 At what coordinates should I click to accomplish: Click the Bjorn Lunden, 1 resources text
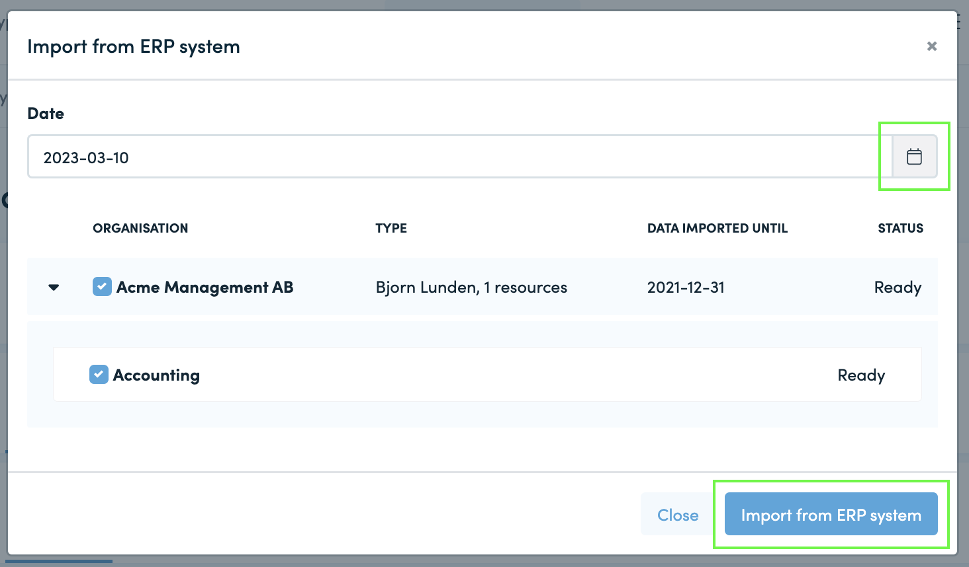(x=471, y=287)
